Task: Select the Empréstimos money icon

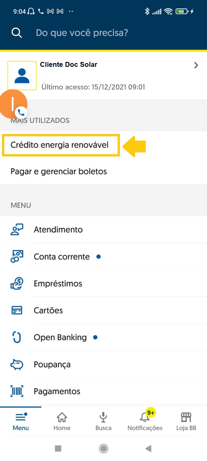Action: [x=17, y=284]
